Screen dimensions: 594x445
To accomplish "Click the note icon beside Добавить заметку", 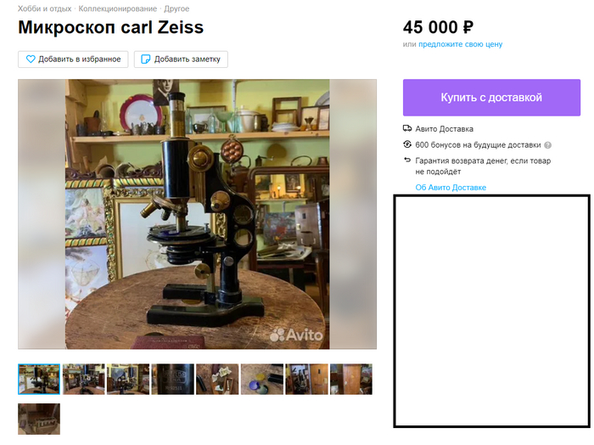I will pos(145,59).
